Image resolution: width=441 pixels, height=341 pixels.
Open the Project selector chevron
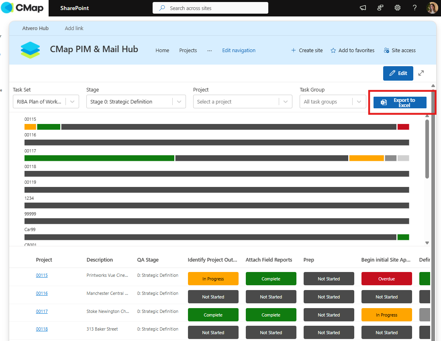point(286,101)
